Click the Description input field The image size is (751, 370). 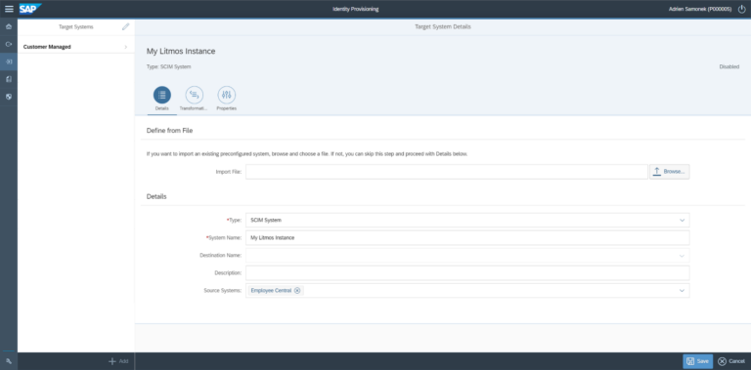467,273
